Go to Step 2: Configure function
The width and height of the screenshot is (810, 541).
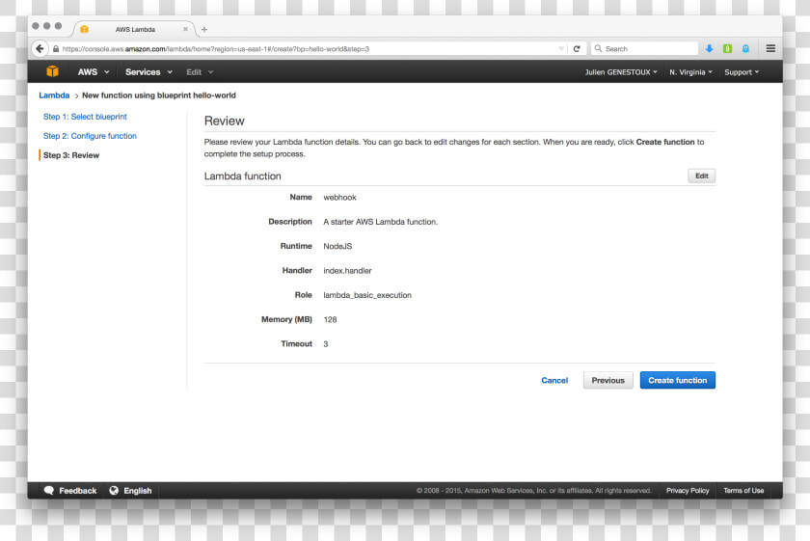point(90,136)
